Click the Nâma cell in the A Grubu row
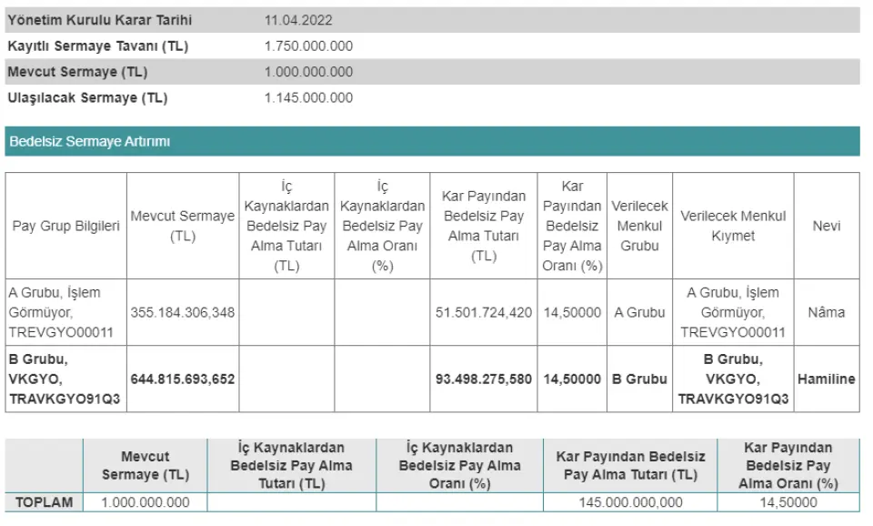 click(826, 312)
